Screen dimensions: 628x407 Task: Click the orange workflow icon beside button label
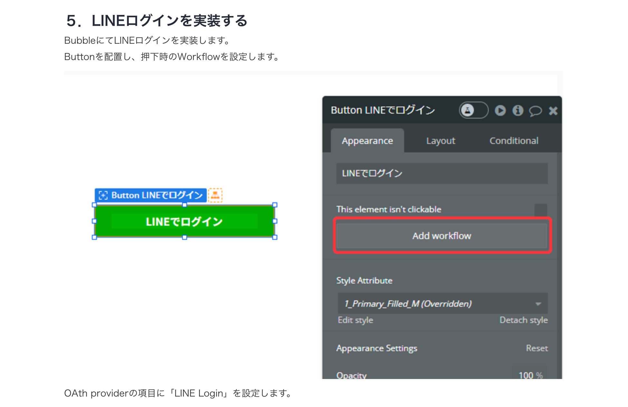pos(215,195)
